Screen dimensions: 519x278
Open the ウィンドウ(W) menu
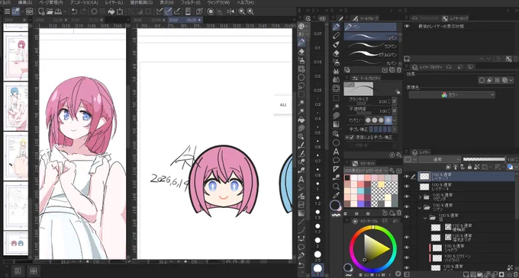click(218, 2)
